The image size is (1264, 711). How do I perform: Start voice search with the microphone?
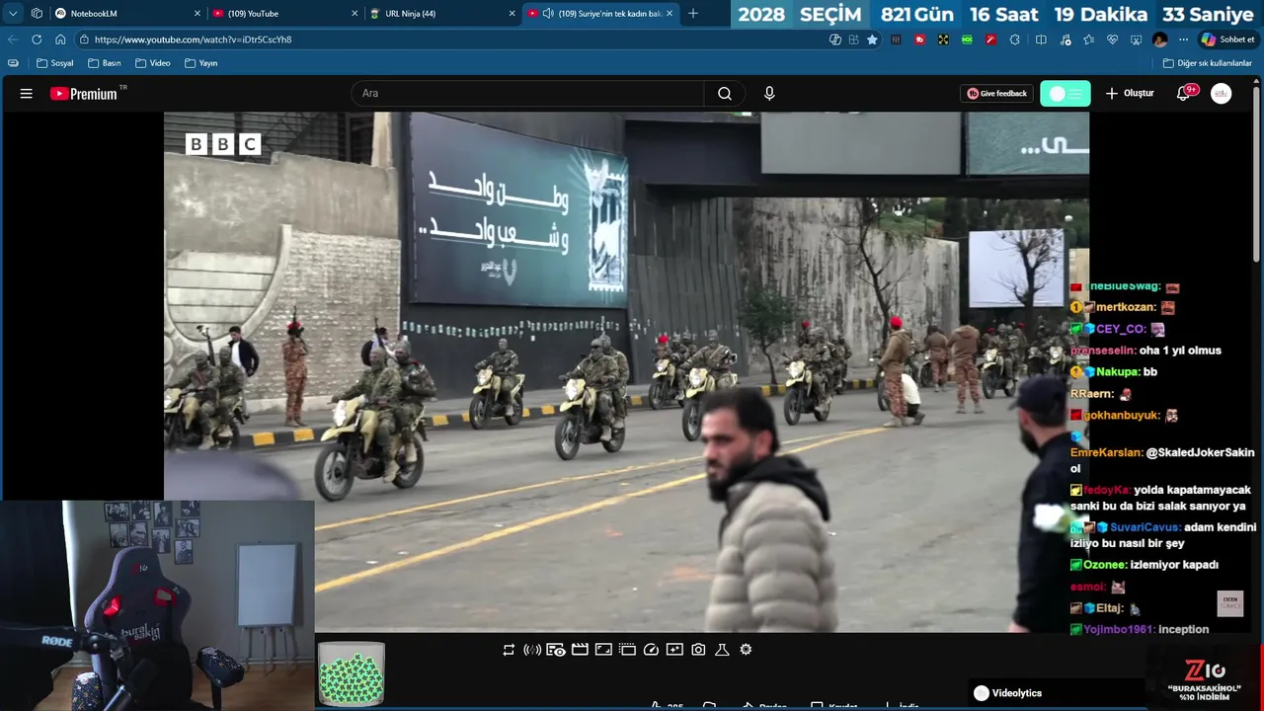point(769,94)
